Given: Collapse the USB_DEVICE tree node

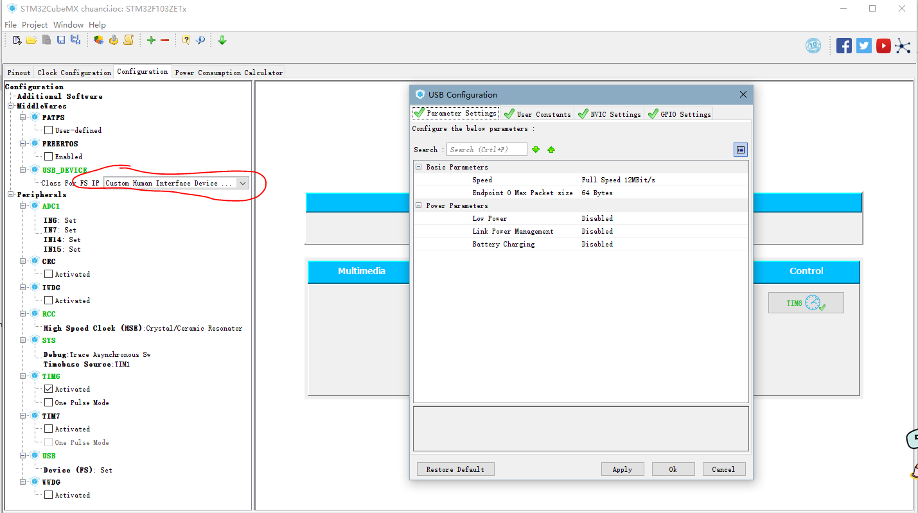Looking at the screenshot, I should (24, 170).
